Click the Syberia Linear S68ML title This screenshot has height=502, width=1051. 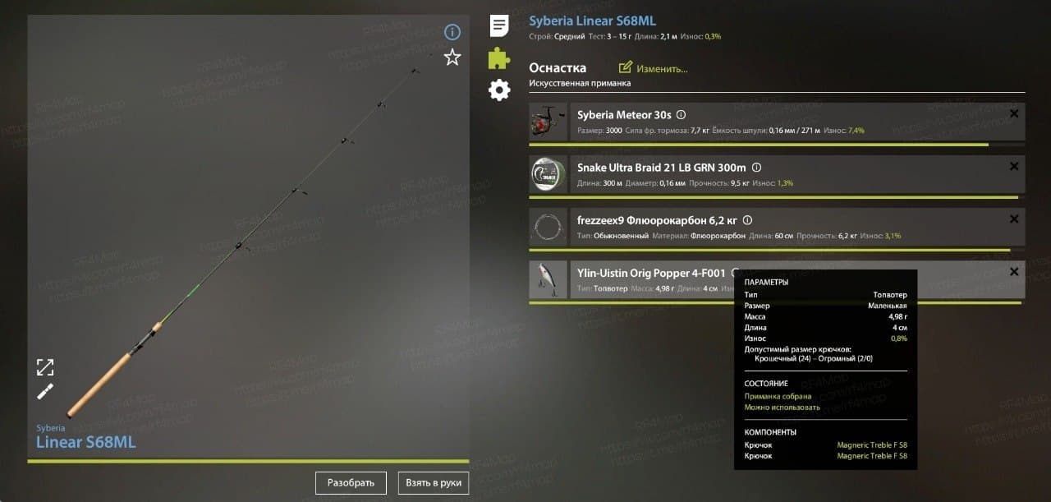coord(592,21)
